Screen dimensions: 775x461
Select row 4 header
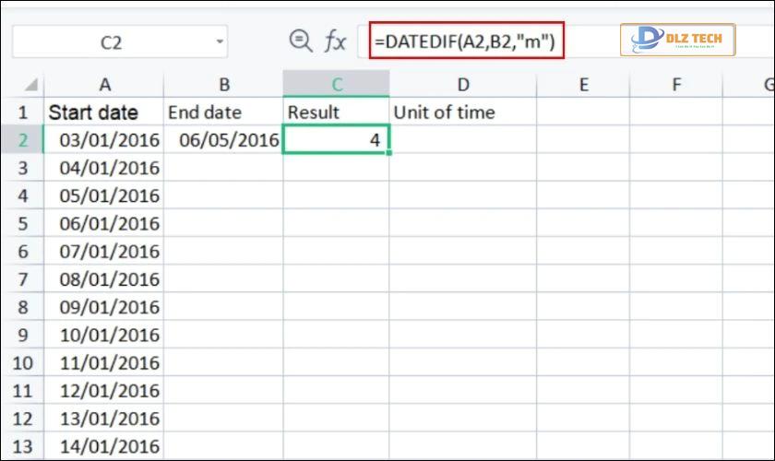(23, 195)
